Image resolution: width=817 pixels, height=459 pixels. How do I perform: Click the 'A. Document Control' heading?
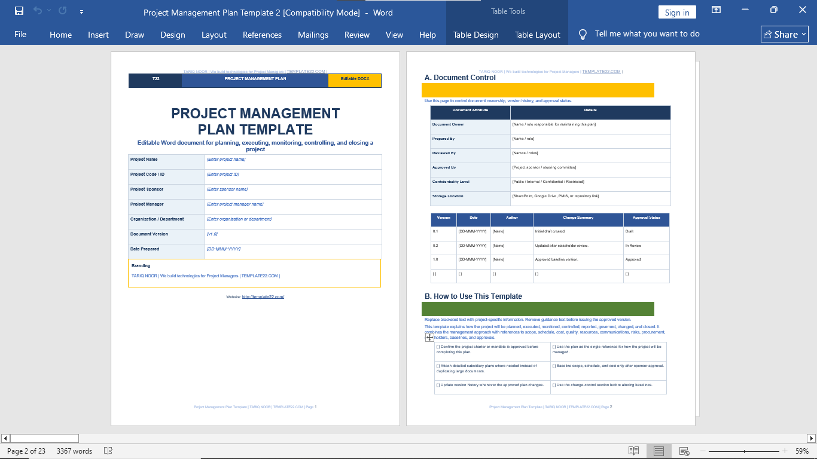point(460,78)
